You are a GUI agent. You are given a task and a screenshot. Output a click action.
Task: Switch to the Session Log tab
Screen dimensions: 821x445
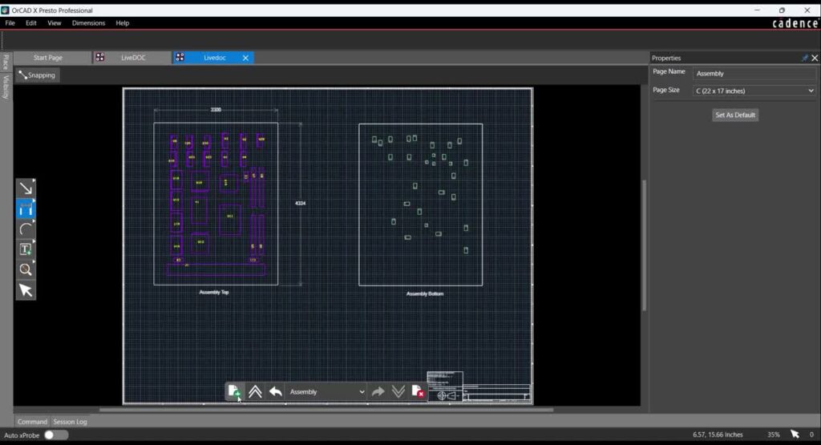(x=71, y=422)
